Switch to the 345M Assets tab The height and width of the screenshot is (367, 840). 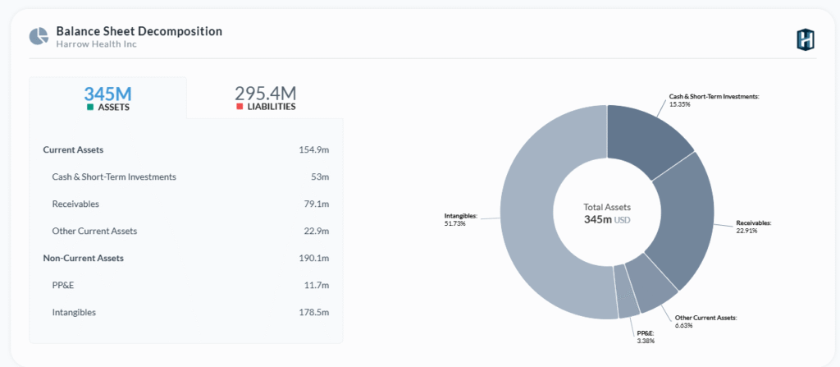(107, 98)
